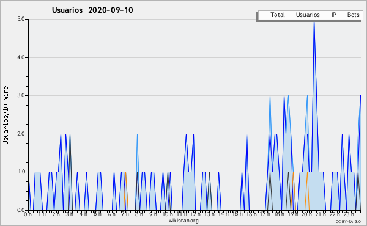Screen dimensions: 367x226
Task: Click the peak at 5.0 near 20-21 h
Action: pyautogui.click(x=314, y=22)
